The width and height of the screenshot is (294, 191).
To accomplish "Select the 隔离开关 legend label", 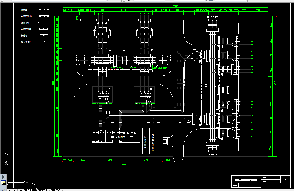I will [x=25, y=23].
